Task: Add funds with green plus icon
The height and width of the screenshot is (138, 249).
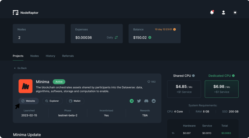Action: click(x=150, y=38)
